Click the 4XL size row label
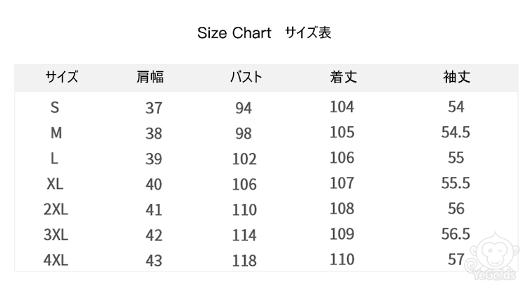This screenshot has height=294, width=528. coord(56,260)
